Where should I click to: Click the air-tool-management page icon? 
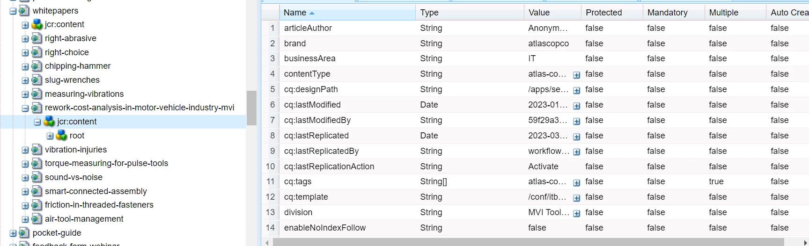tap(37, 219)
